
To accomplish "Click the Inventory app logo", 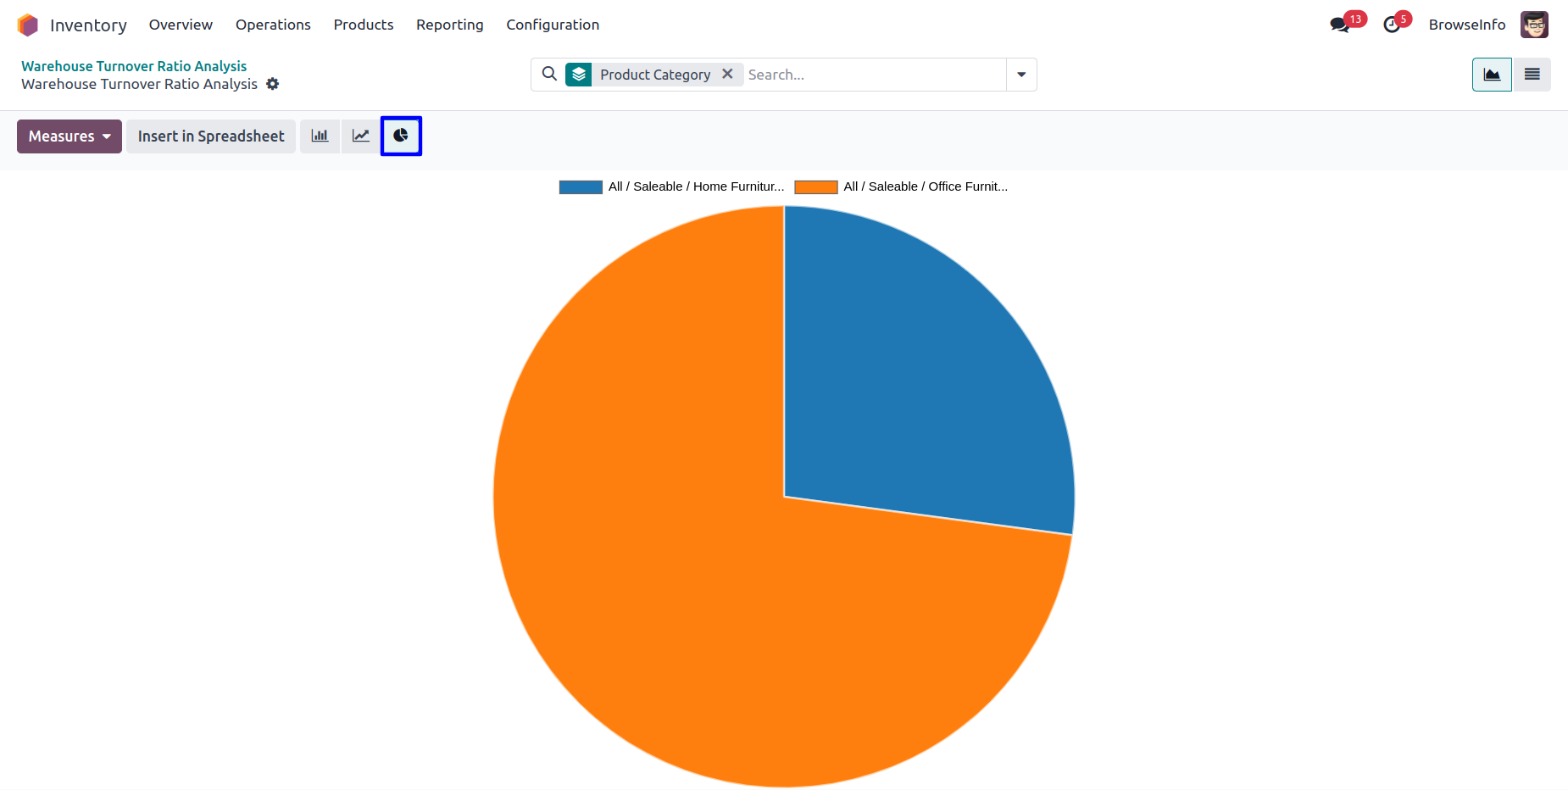I will 28,25.
